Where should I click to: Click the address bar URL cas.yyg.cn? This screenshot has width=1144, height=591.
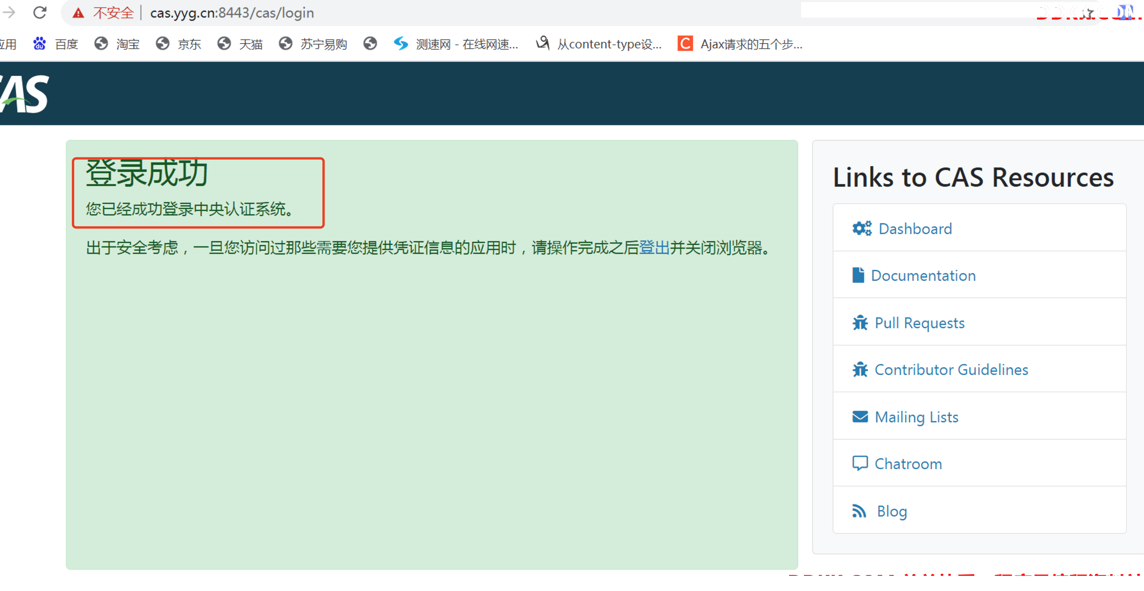coord(232,13)
